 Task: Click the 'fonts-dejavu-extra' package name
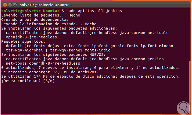[x=55, y=46]
